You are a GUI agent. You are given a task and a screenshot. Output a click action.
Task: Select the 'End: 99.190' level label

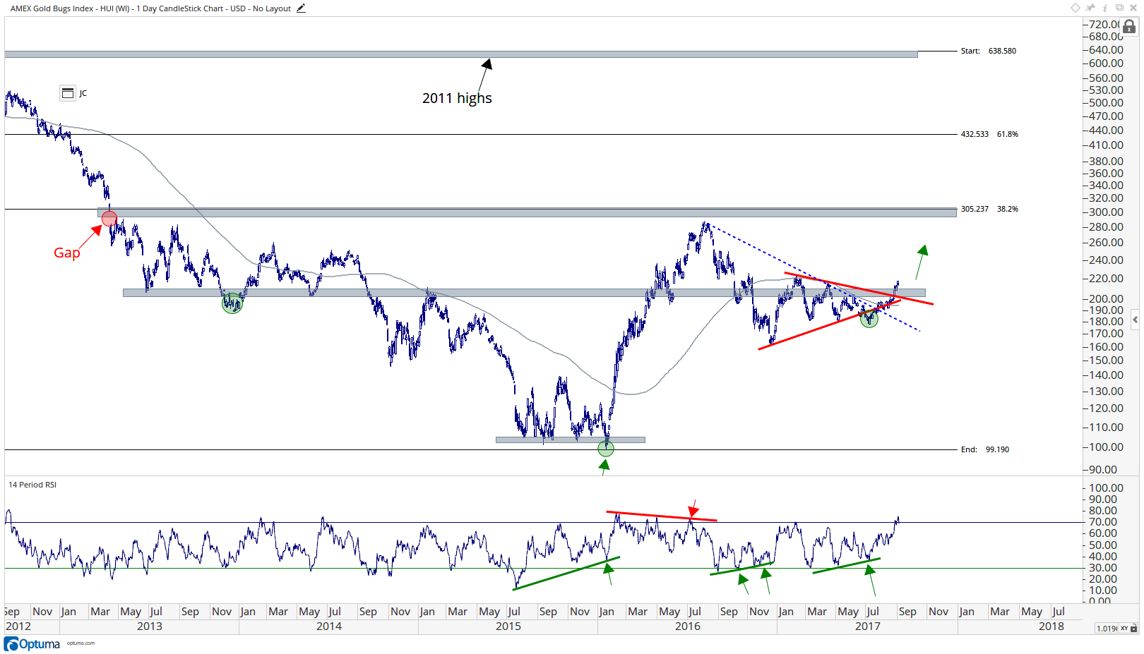tap(985, 449)
